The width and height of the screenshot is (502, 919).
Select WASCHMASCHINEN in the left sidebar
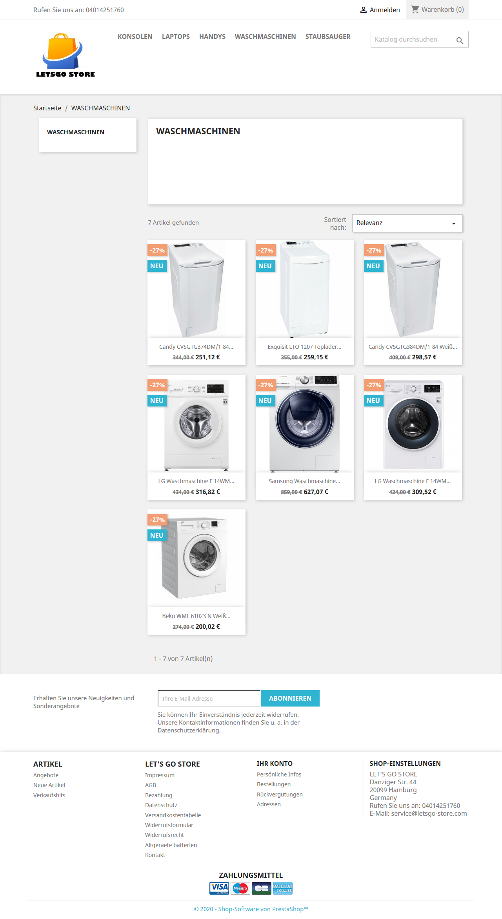[76, 132]
